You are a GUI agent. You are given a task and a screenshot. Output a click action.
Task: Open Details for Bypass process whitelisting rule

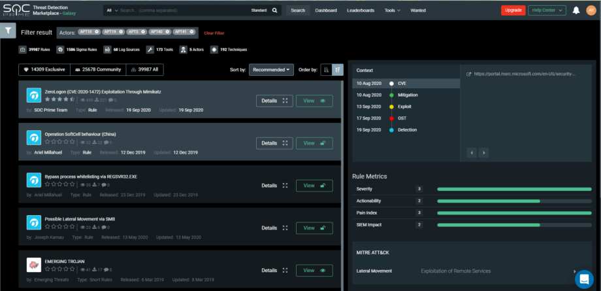coord(274,186)
